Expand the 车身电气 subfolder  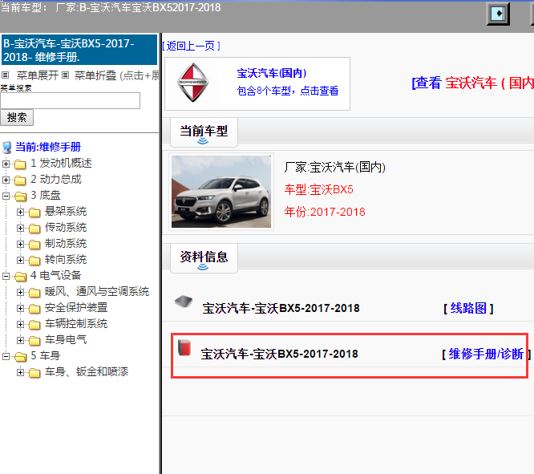click(x=20, y=340)
